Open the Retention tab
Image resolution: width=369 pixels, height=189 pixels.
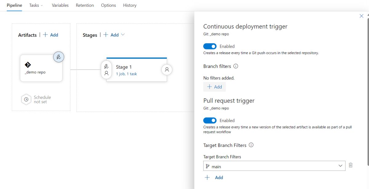point(85,5)
